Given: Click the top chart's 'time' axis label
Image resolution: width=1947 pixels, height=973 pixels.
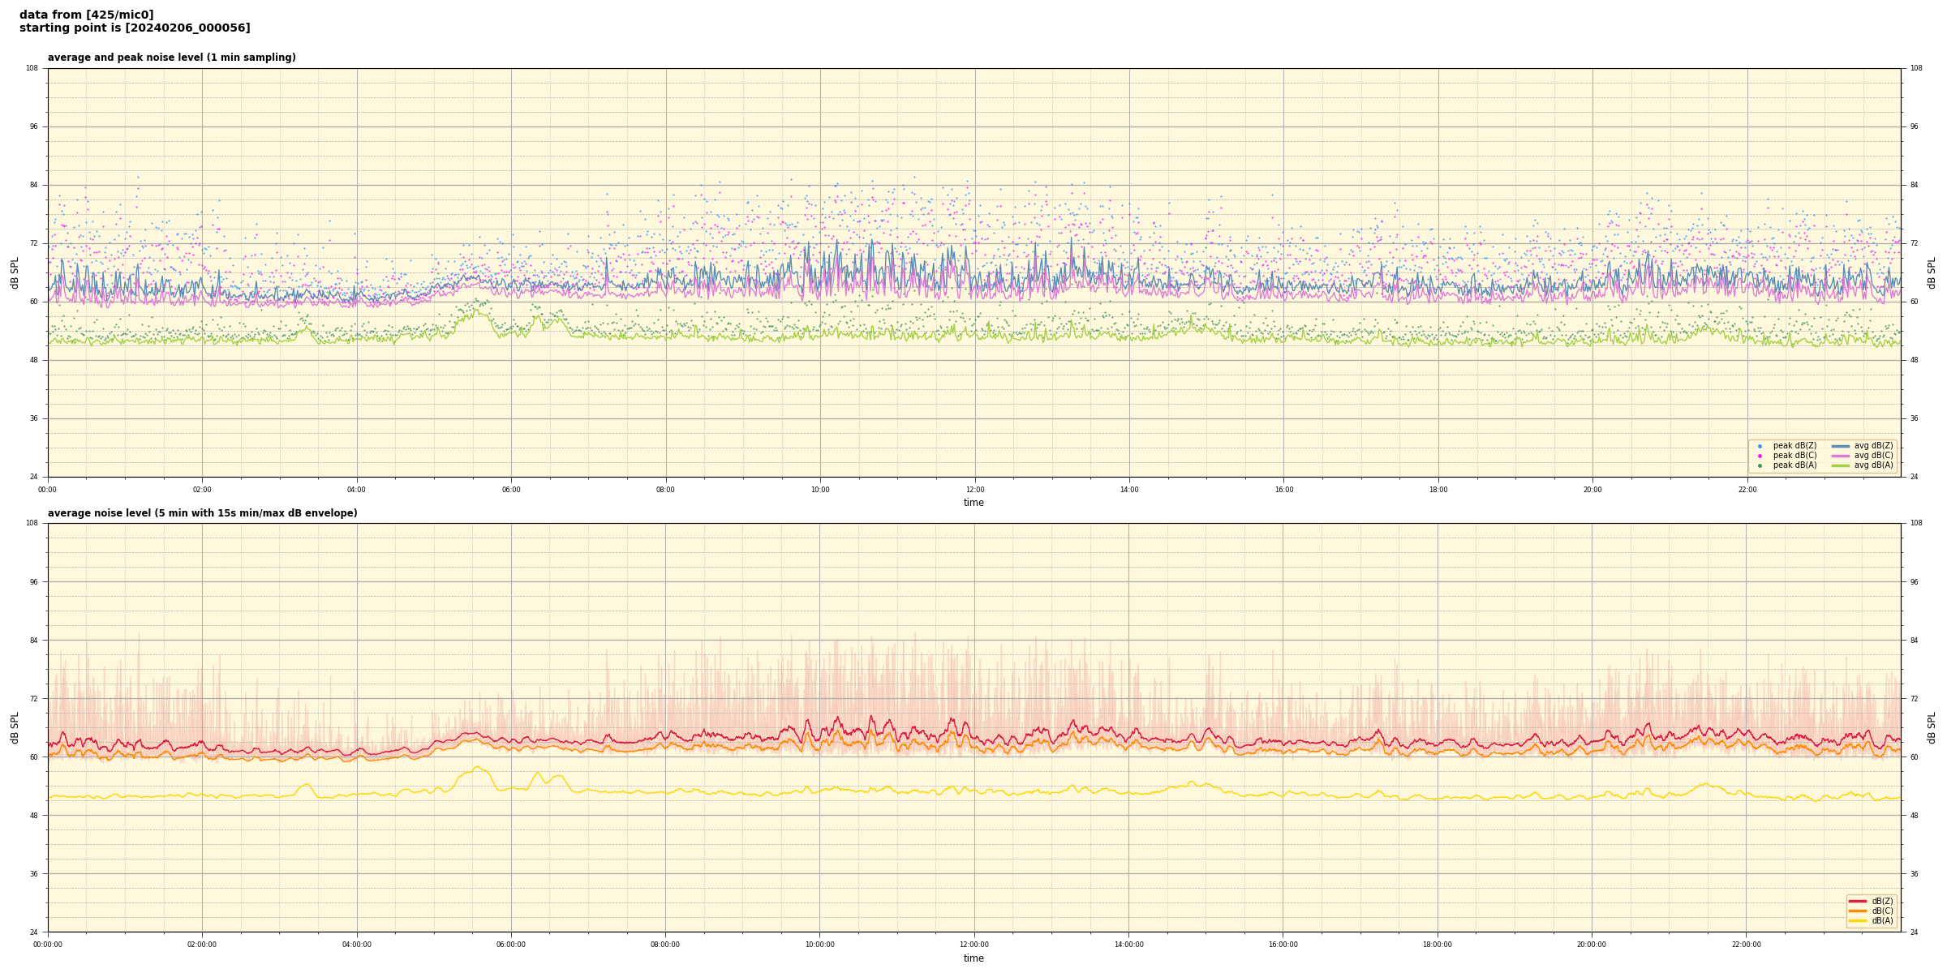Looking at the screenshot, I should click(x=973, y=503).
